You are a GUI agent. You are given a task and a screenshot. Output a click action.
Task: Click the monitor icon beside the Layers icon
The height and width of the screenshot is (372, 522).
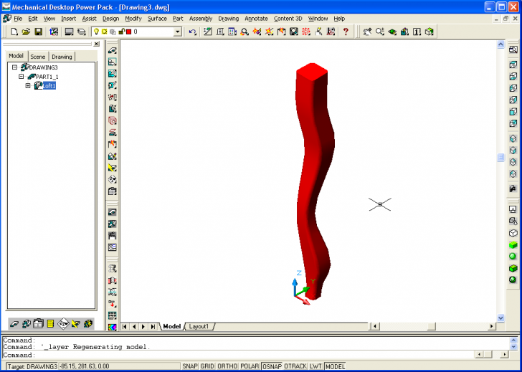point(69,32)
